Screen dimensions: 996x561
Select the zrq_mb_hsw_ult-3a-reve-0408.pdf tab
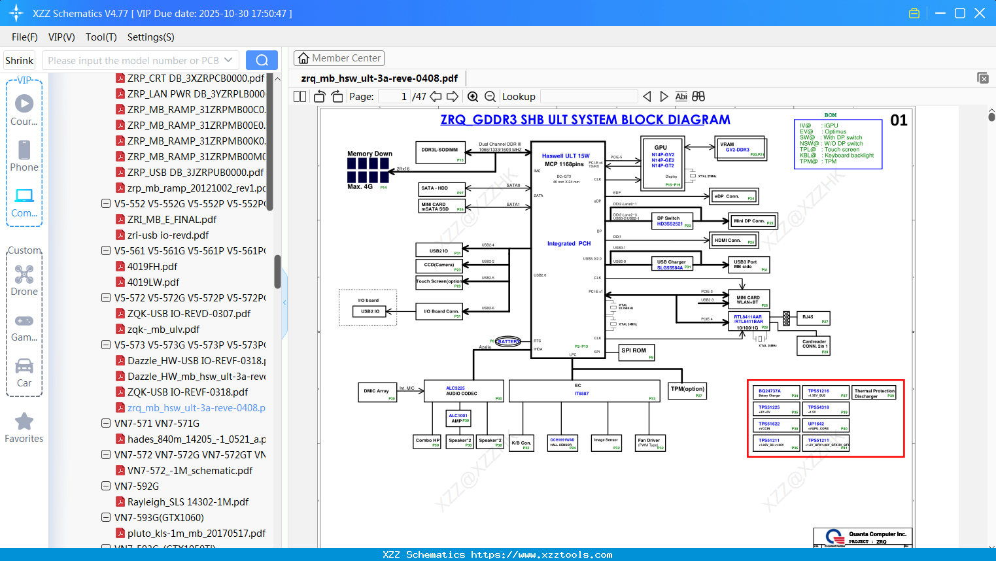(379, 78)
